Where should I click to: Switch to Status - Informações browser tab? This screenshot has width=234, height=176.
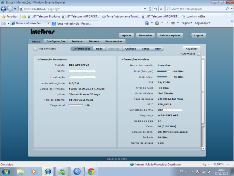(x=28, y=23)
